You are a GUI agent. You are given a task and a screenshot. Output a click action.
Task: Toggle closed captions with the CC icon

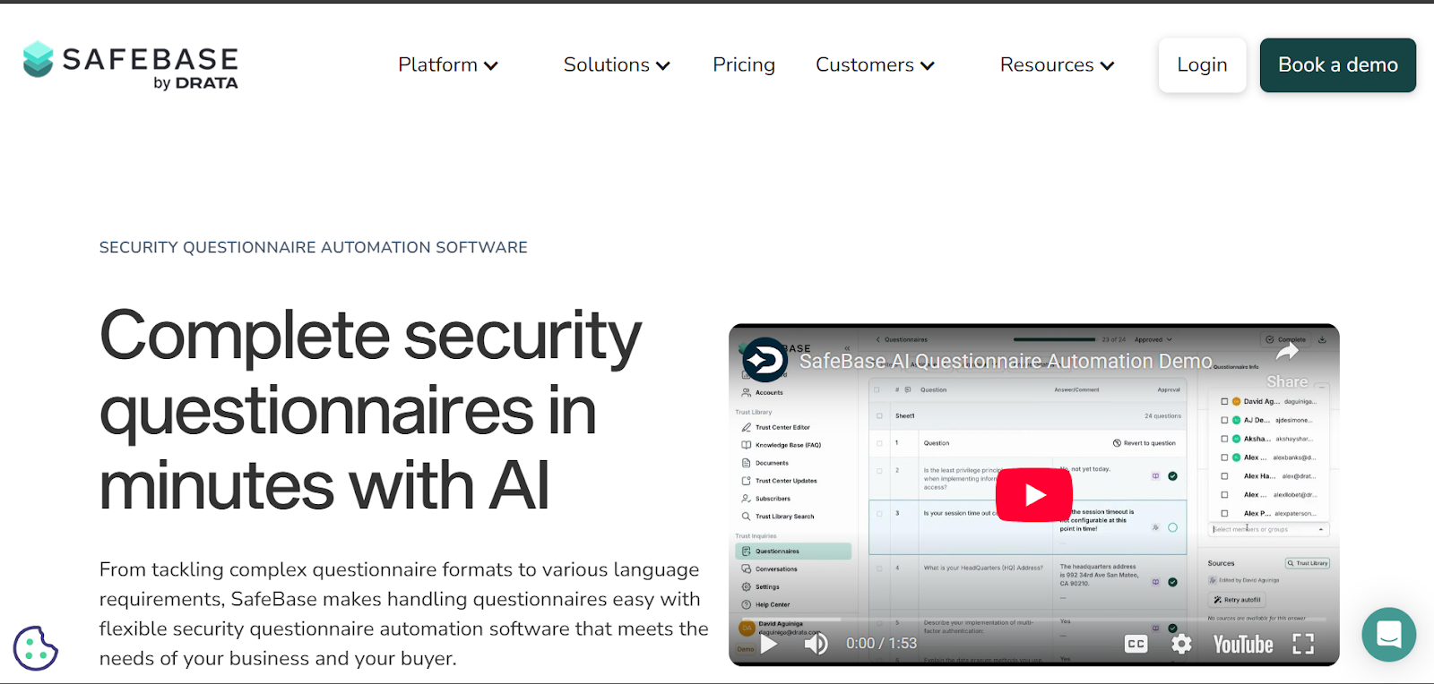(1136, 644)
